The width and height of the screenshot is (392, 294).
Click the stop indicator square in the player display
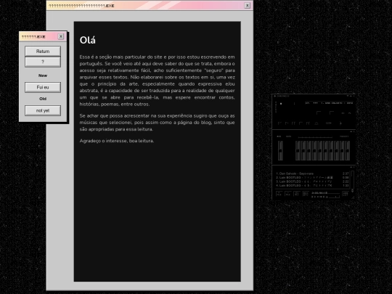(281, 104)
